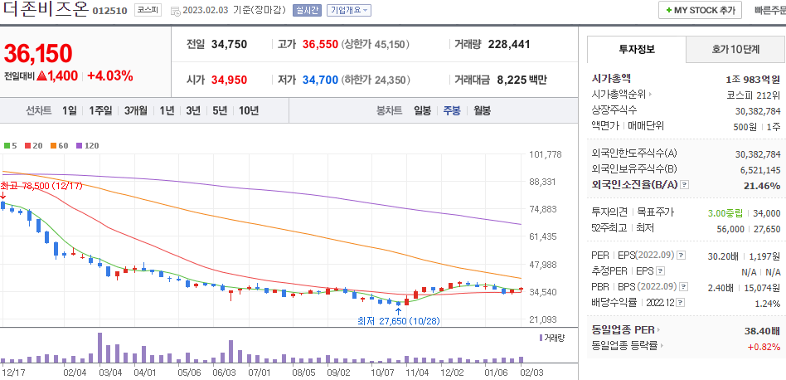
Task: Click the change value +4.03%
Action: click(x=110, y=76)
